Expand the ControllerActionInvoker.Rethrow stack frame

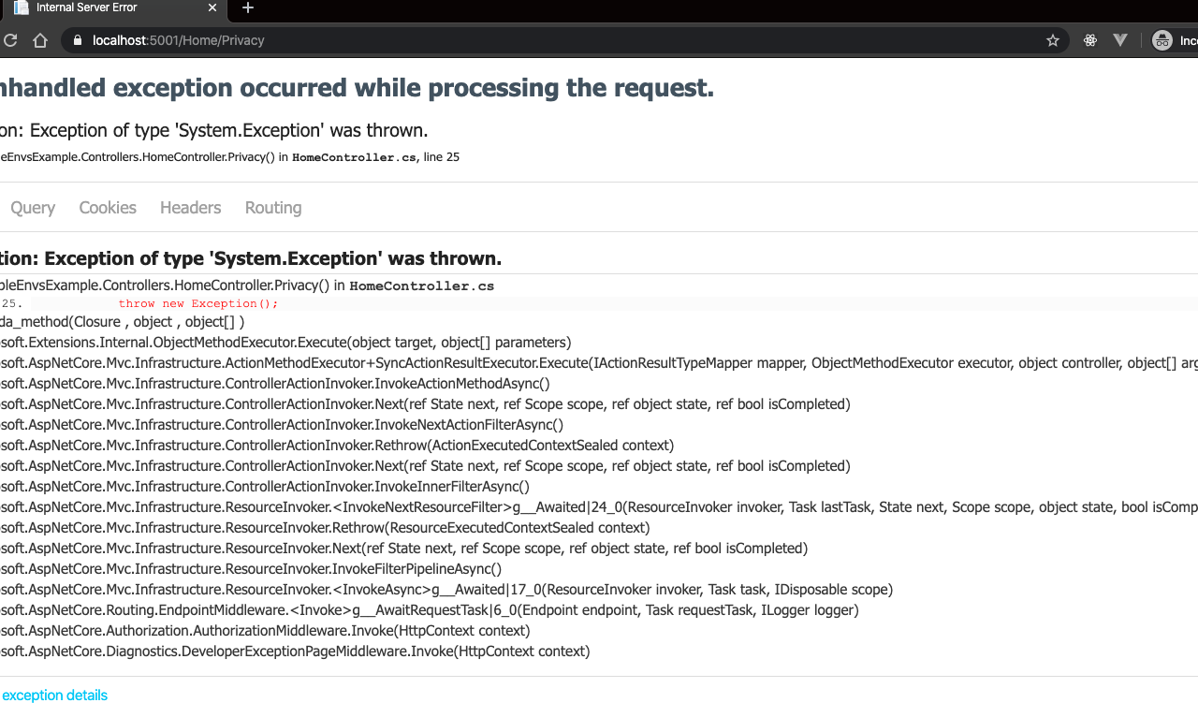pos(337,446)
